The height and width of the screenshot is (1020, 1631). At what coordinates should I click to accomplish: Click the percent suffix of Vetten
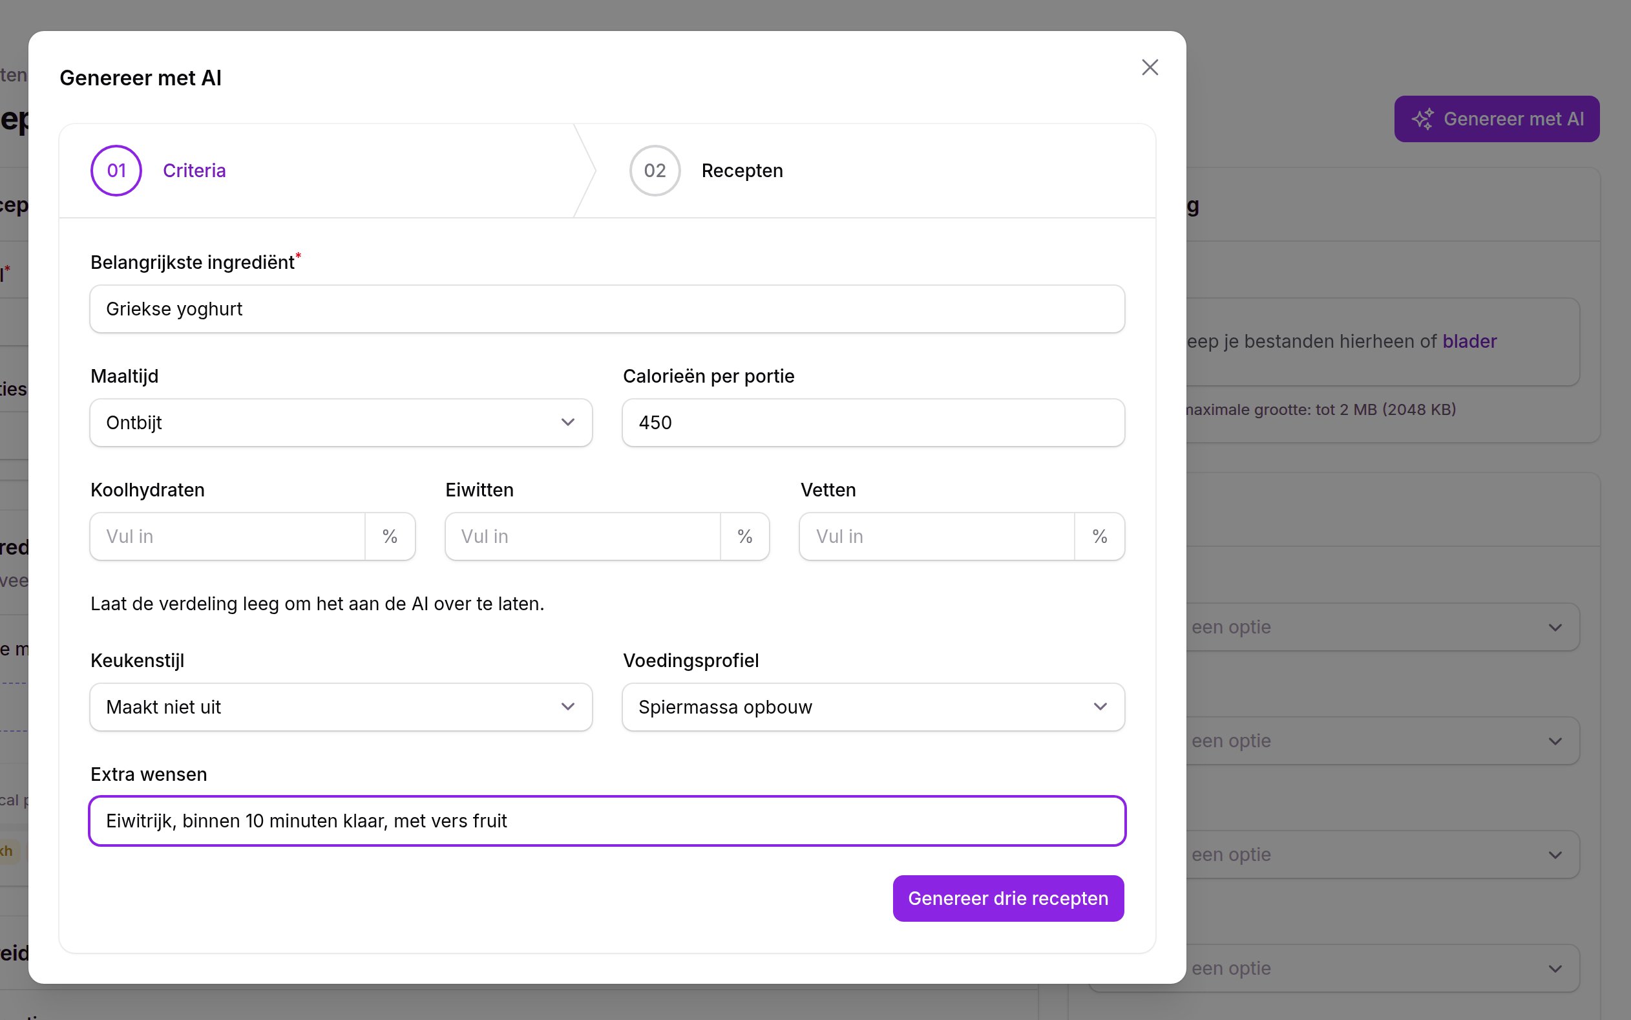tap(1100, 537)
